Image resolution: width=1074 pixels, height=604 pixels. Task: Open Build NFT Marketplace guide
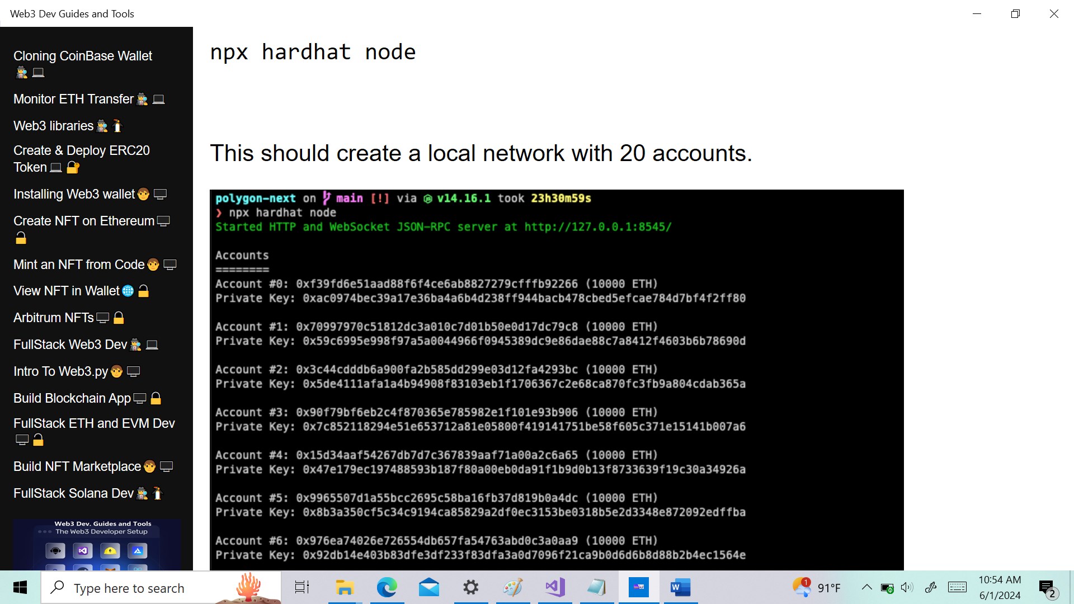pyautogui.click(x=77, y=467)
